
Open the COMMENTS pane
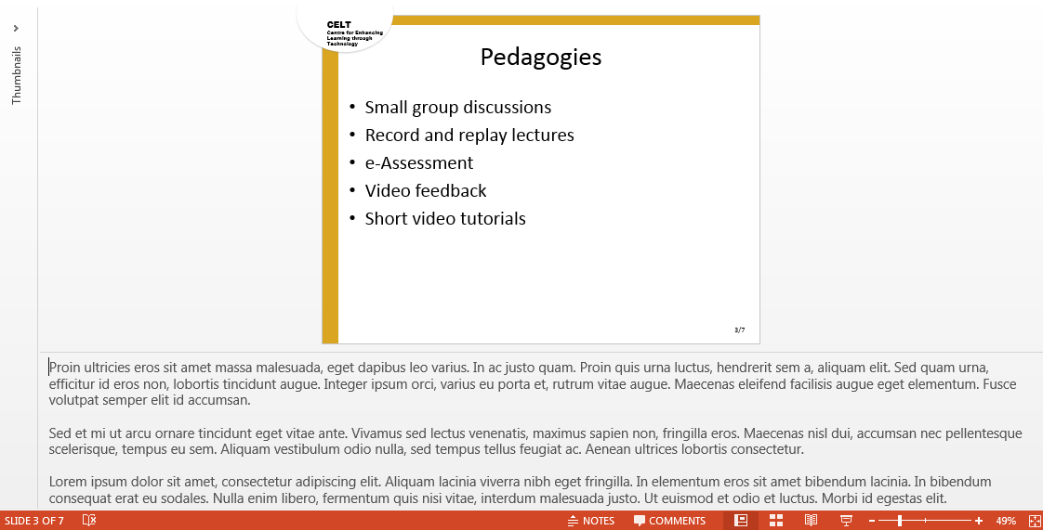[669, 521]
